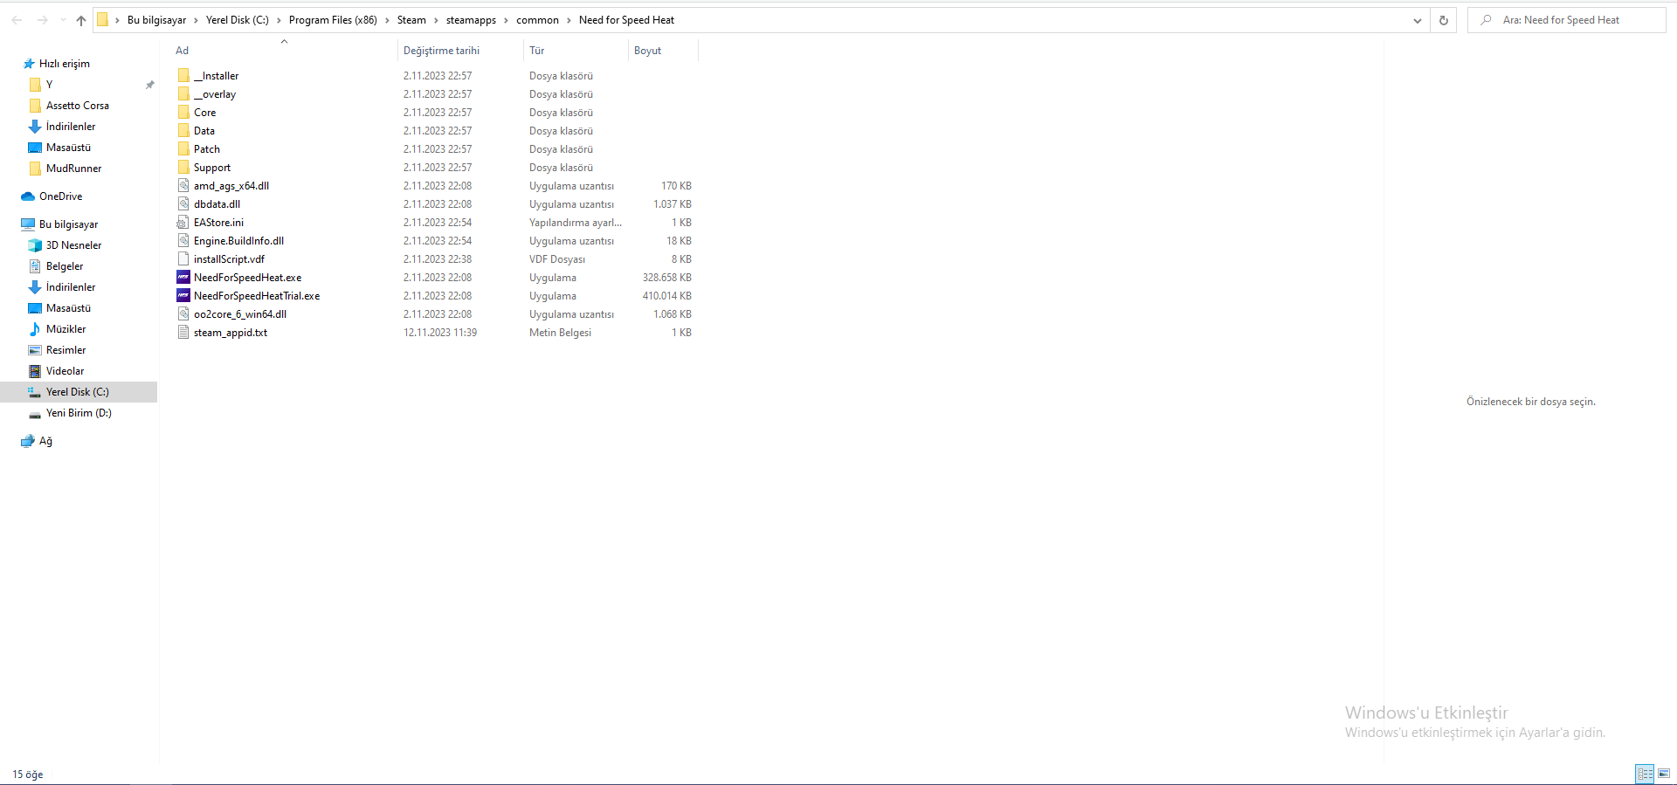Image resolution: width=1677 pixels, height=785 pixels.
Task: Select the Data folder icon
Action: click(x=183, y=131)
